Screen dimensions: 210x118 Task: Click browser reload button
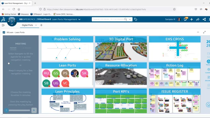[14, 9]
